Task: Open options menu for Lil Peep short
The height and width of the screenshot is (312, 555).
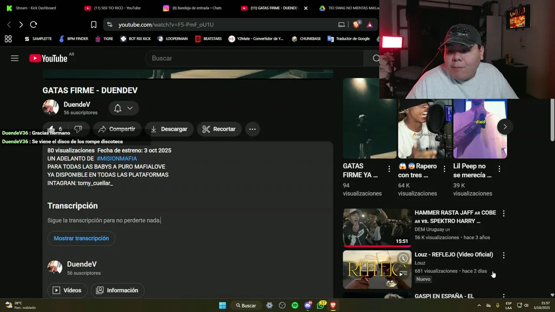Action: point(499,169)
